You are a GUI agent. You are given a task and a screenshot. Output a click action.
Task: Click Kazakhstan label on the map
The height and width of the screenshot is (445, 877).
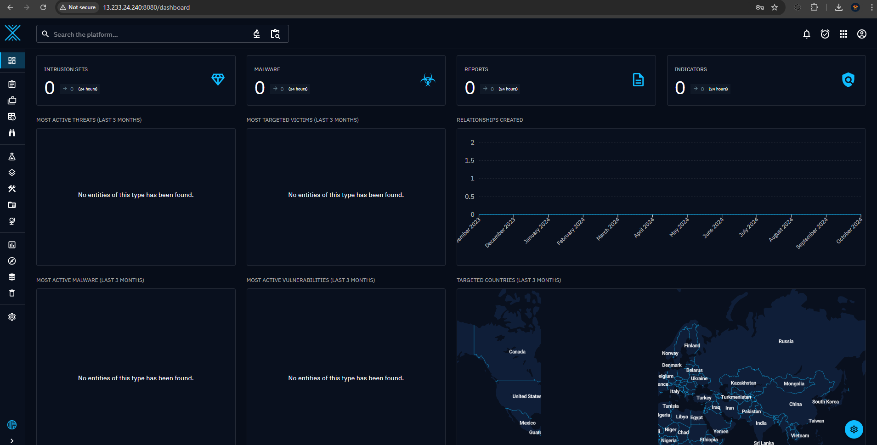coord(743,383)
